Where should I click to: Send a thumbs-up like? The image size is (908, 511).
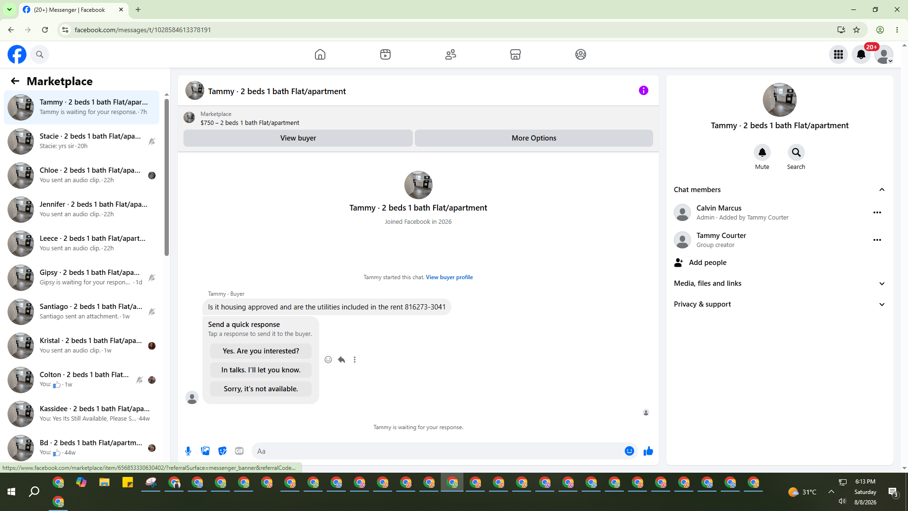(648, 451)
